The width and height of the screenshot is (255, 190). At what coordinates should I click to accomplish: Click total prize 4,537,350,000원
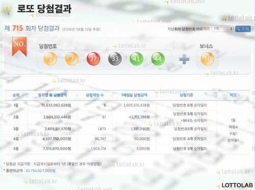[57, 139]
